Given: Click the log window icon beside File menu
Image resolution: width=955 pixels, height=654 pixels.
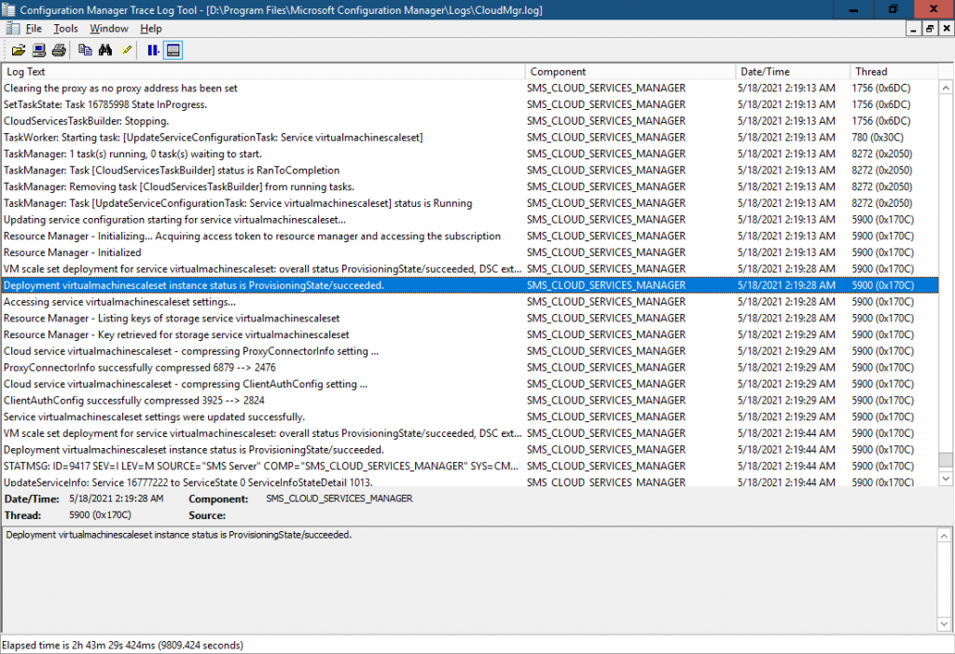Looking at the screenshot, I should click(x=13, y=28).
